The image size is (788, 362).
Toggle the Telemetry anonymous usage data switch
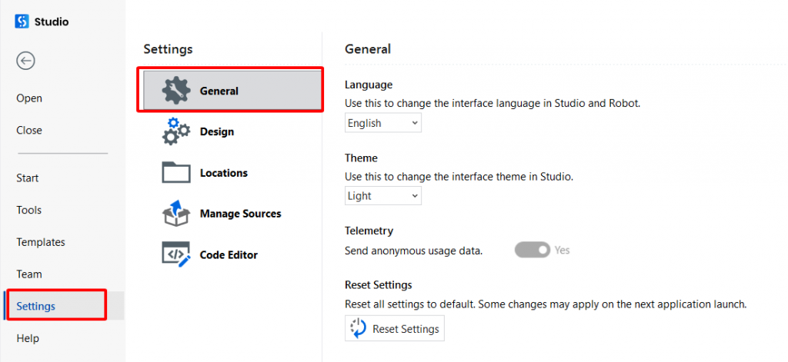[x=533, y=250]
